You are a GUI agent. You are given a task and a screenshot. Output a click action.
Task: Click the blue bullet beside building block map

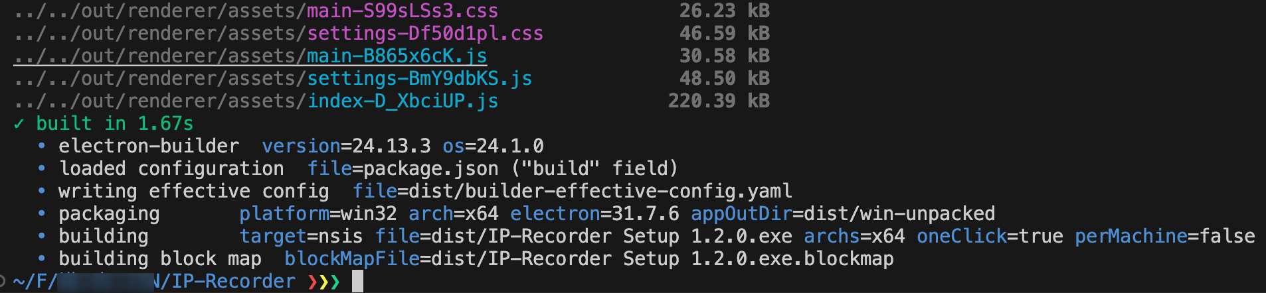pyautogui.click(x=42, y=259)
